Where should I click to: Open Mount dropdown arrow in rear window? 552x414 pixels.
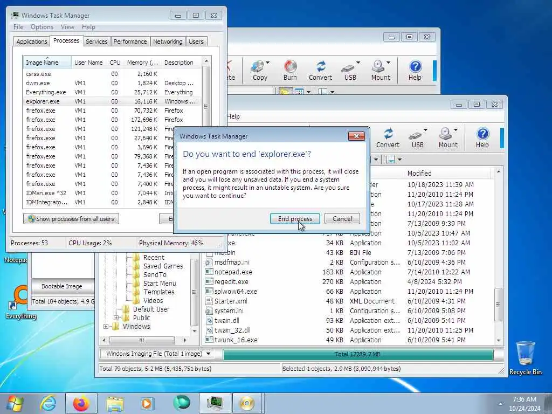click(388, 63)
